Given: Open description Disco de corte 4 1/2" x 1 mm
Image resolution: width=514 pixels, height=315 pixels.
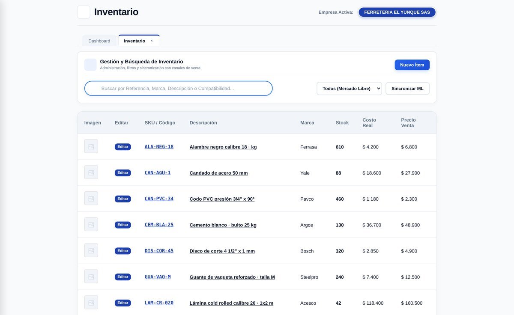Looking at the screenshot, I should point(222,251).
